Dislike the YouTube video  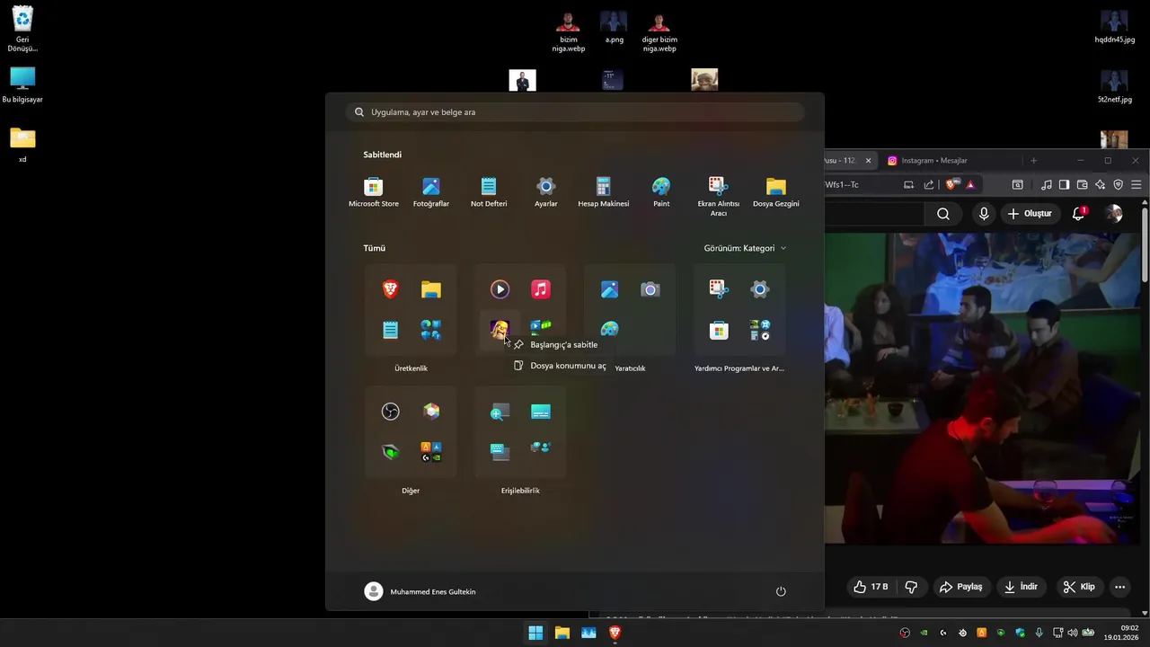click(x=911, y=587)
